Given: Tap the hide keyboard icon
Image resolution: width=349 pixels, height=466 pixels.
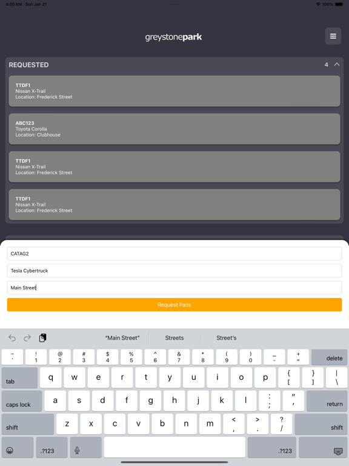Looking at the screenshot, I should pos(323,447).
